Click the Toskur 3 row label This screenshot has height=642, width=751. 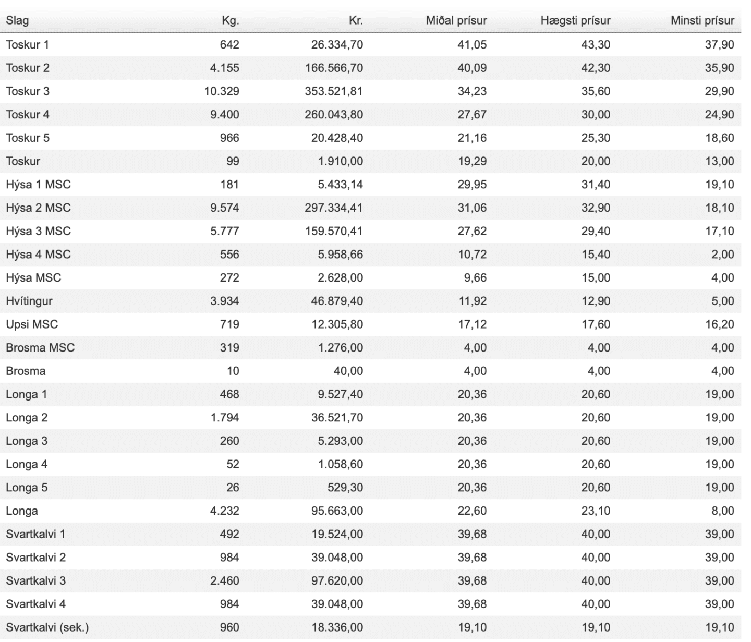28,91
